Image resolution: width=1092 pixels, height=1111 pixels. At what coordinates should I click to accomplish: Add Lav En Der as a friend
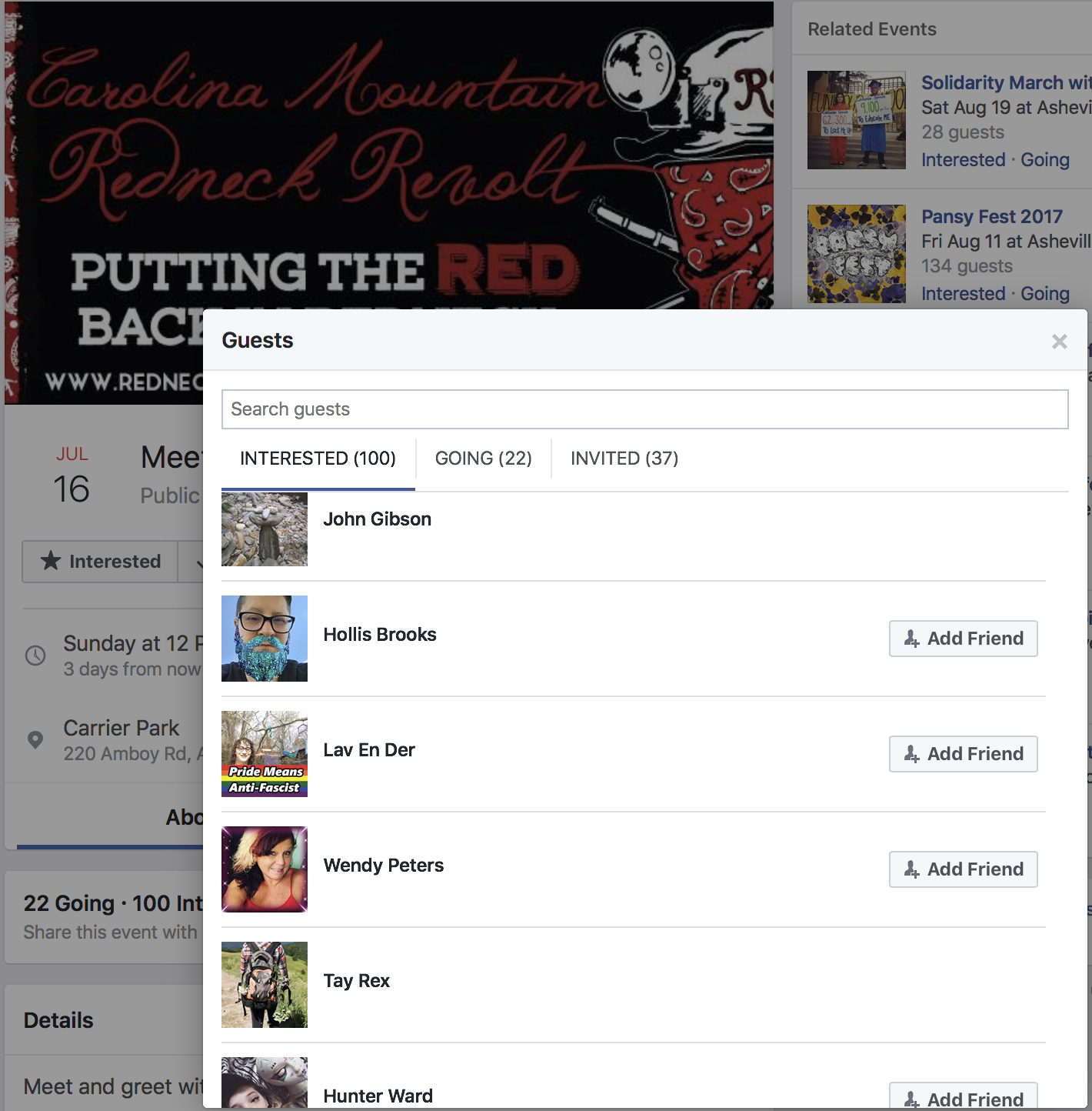[x=964, y=754]
